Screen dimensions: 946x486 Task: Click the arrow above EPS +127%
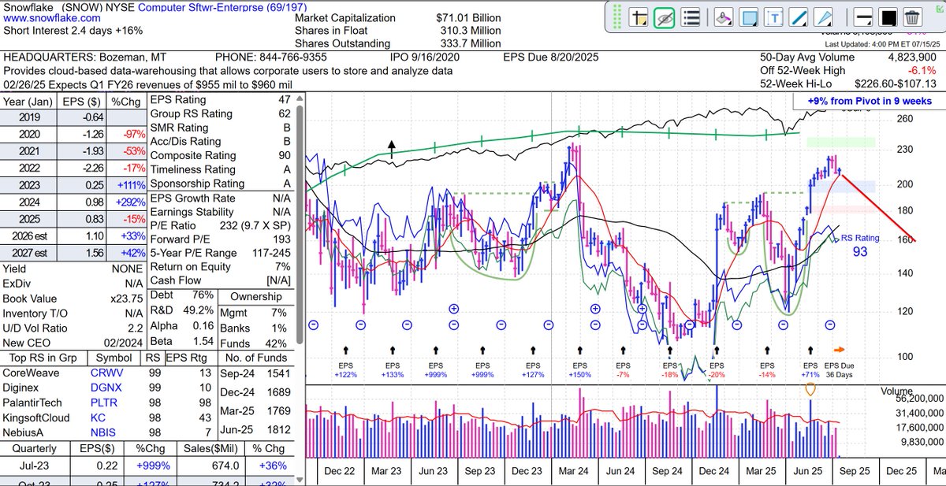click(533, 351)
